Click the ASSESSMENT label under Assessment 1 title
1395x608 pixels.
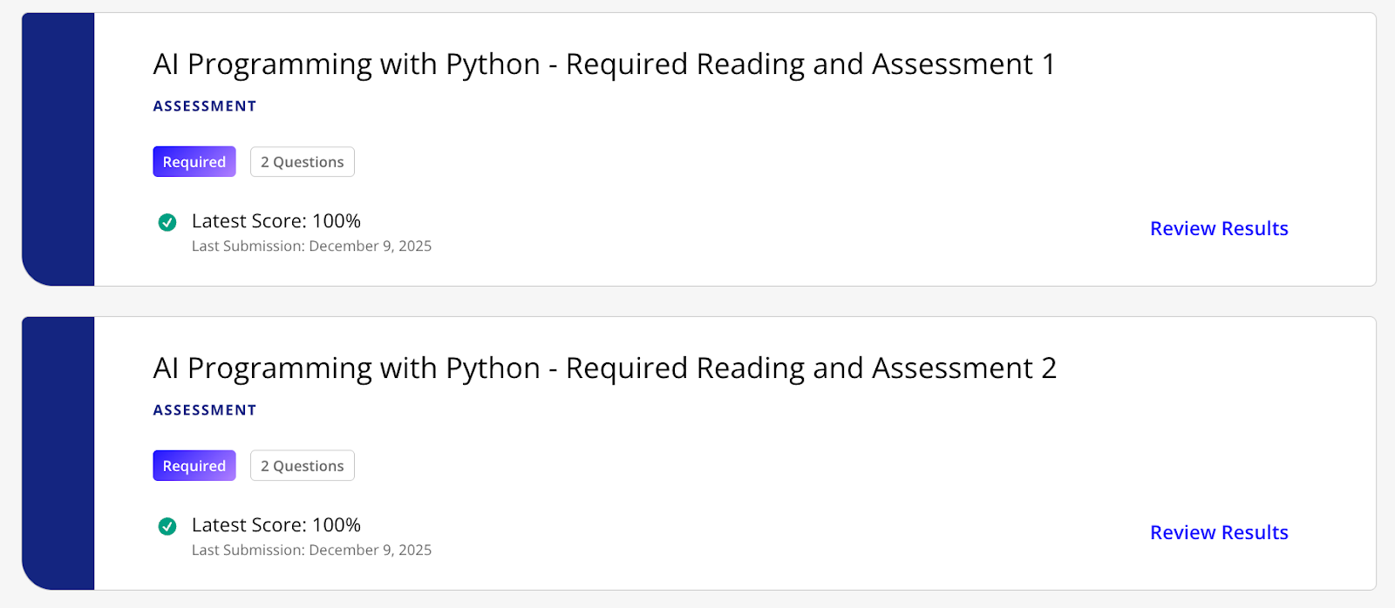point(205,106)
